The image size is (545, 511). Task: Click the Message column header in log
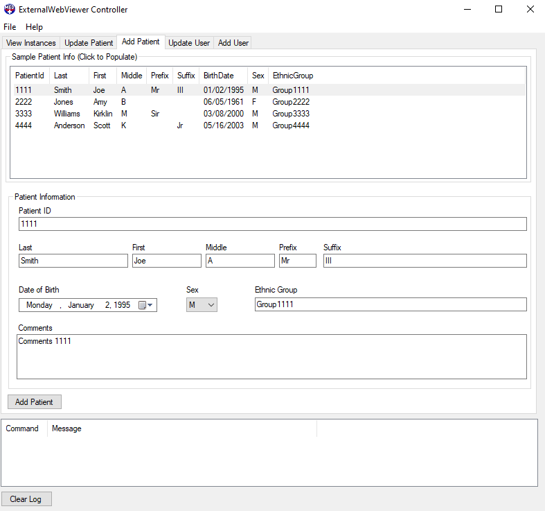click(x=182, y=428)
